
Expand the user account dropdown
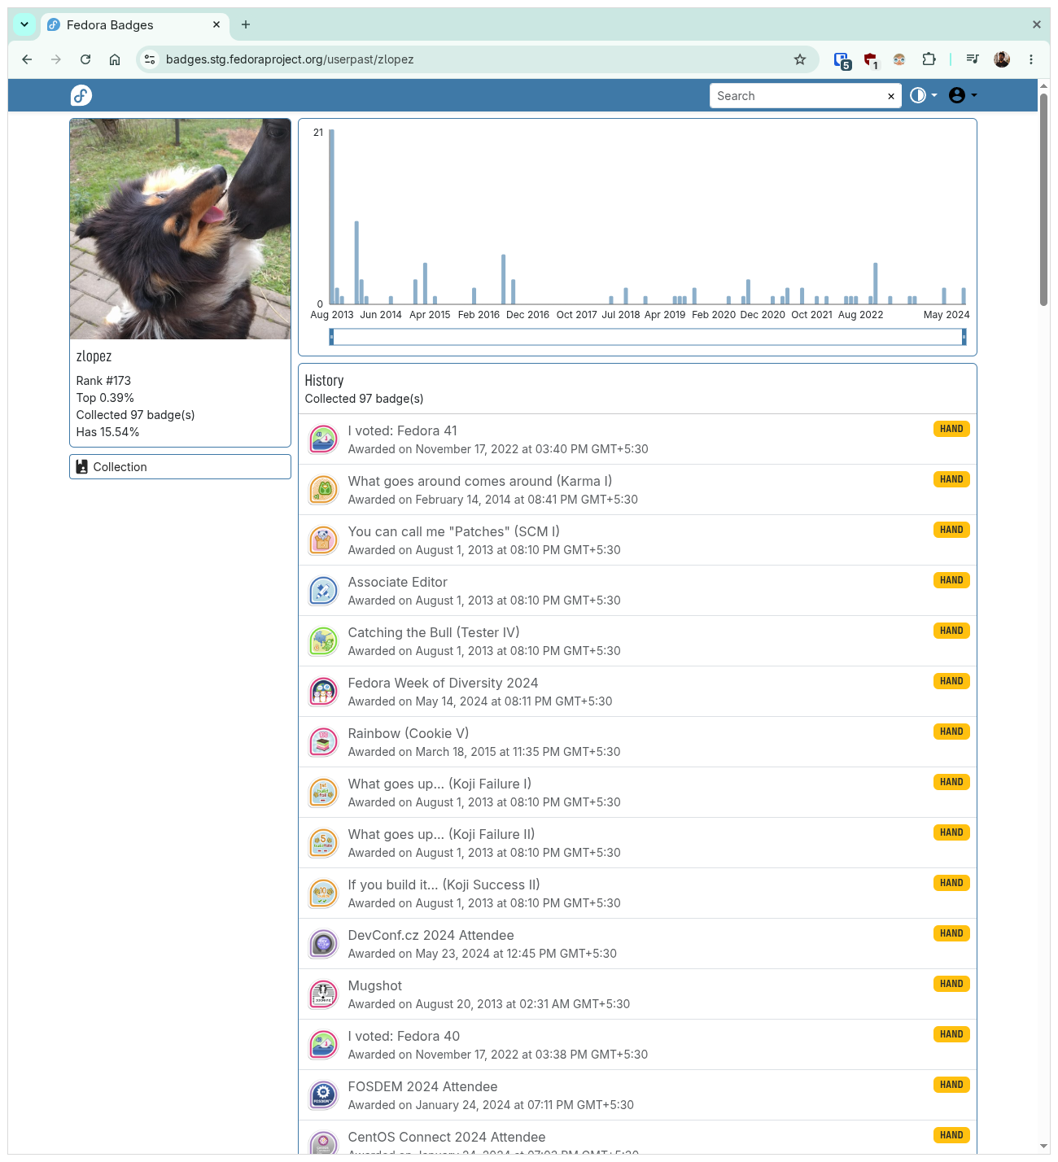963,96
